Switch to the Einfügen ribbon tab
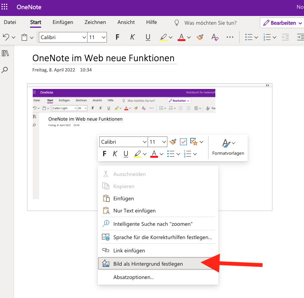 coord(63,22)
